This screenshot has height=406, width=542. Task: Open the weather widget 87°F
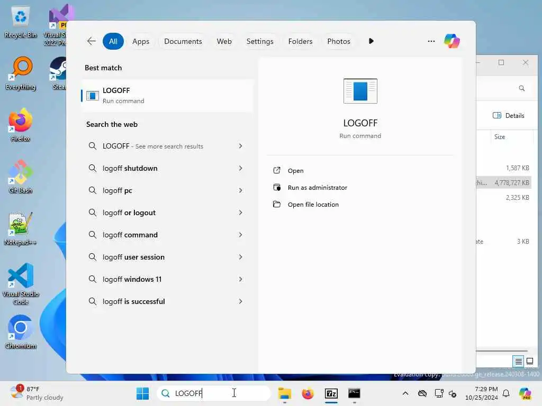click(37, 393)
